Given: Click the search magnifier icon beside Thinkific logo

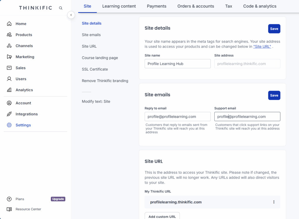Looking at the screenshot, I should click(x=61, y=8).
